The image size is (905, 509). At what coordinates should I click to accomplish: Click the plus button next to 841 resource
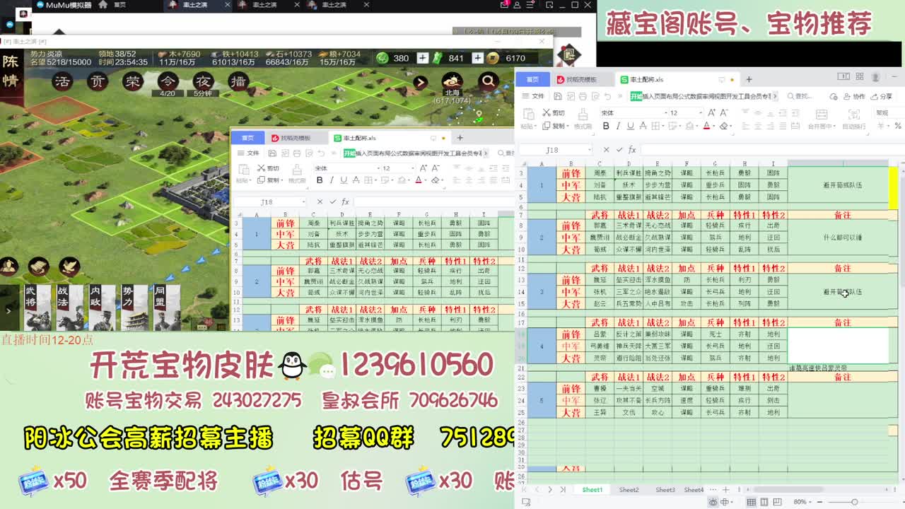click(478, 58)
